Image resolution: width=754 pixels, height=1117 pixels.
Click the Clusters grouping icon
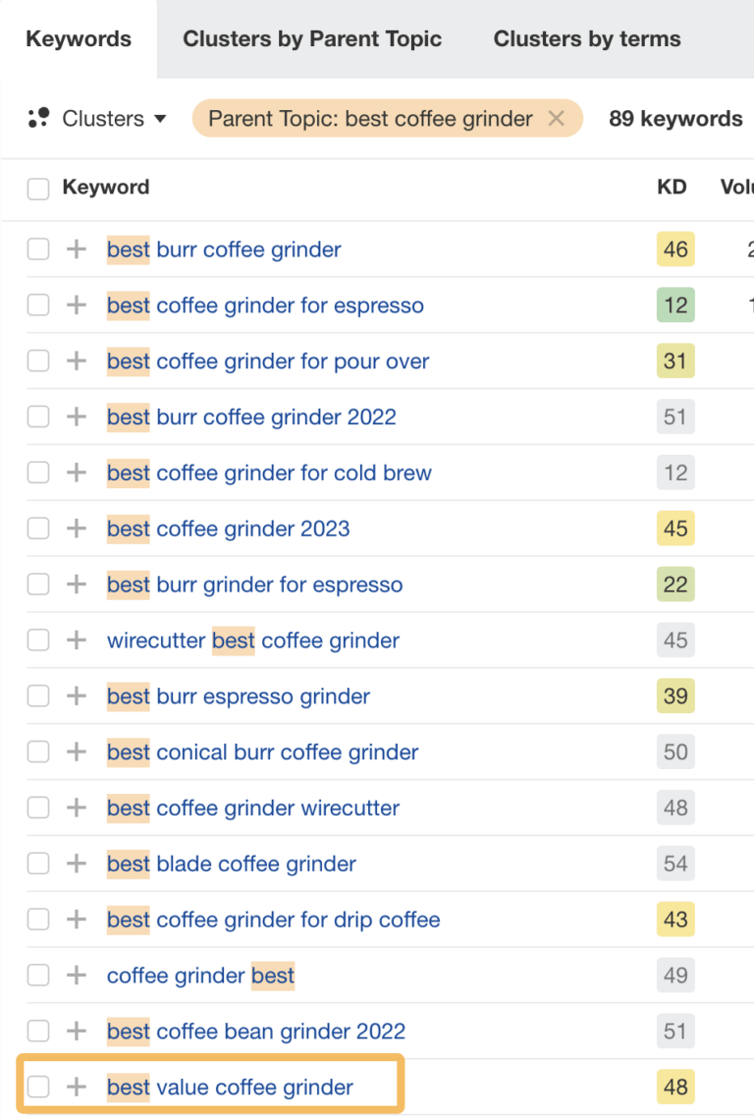coord(38,118)
